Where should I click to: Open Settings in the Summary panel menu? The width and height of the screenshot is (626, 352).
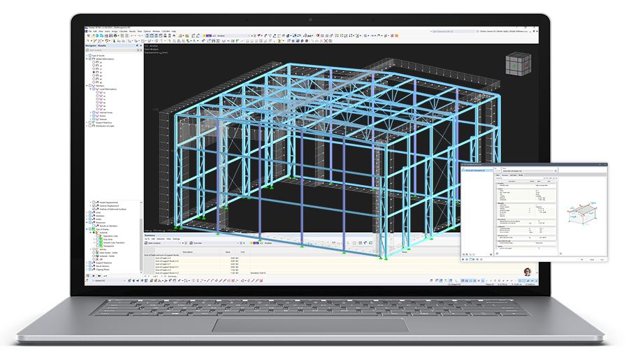[176, 239]
